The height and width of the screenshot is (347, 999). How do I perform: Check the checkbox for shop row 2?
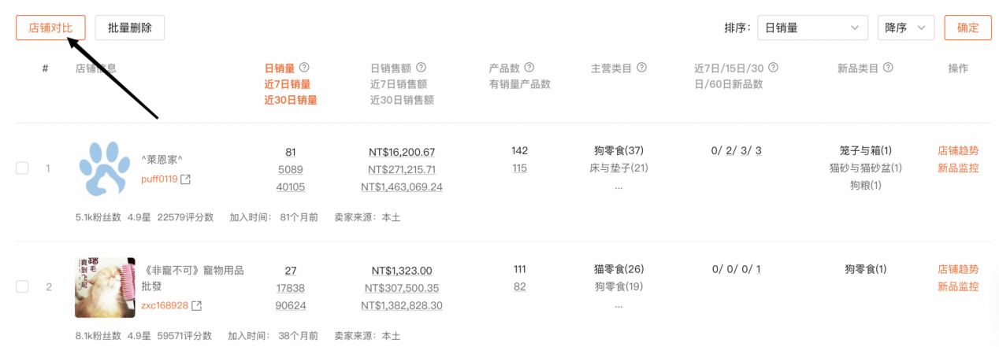click(22, 286)
